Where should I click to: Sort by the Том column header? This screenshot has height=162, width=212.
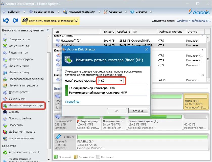click(76, 32)
